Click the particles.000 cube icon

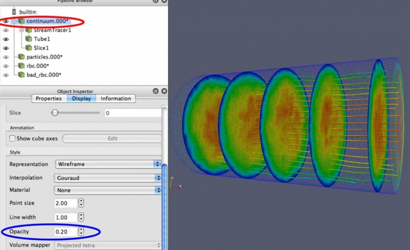(21, 57)
